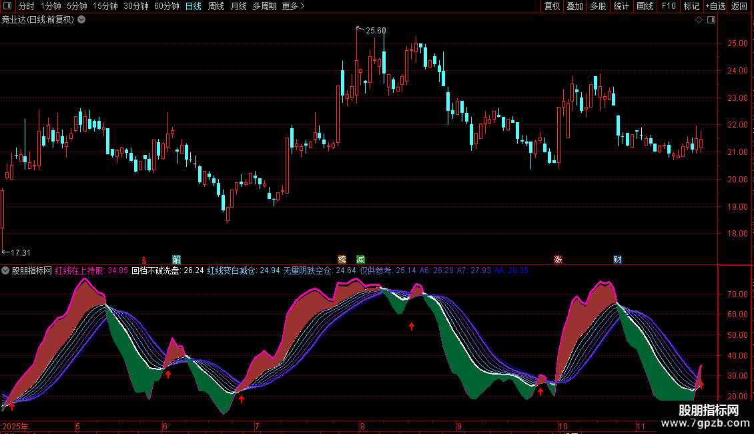754x434 pixels.
Task: Click the 无量阴跌空仓 indicator value
Action: tap(320, 270)
